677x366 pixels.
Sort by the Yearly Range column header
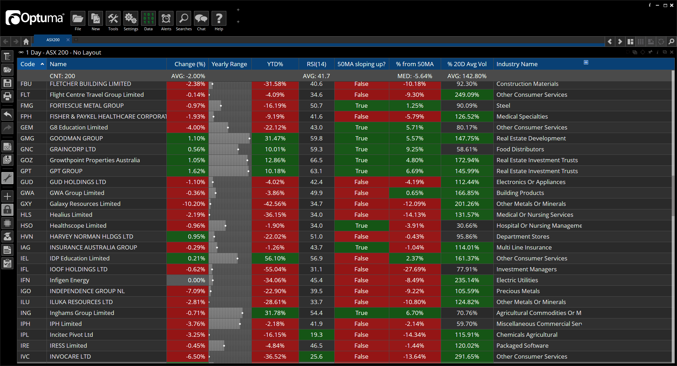click(x=230, y=64)
